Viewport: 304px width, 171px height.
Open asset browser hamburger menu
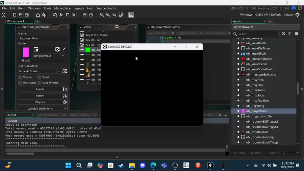[x=297, y=34]
